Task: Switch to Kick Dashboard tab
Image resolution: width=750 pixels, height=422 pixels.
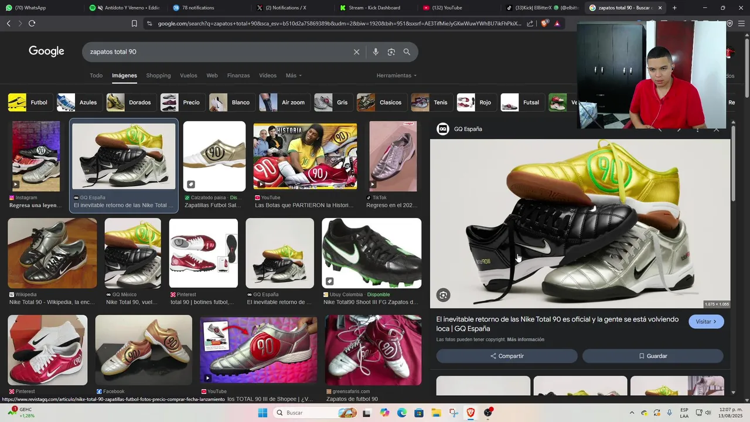Action: point(374,8)
